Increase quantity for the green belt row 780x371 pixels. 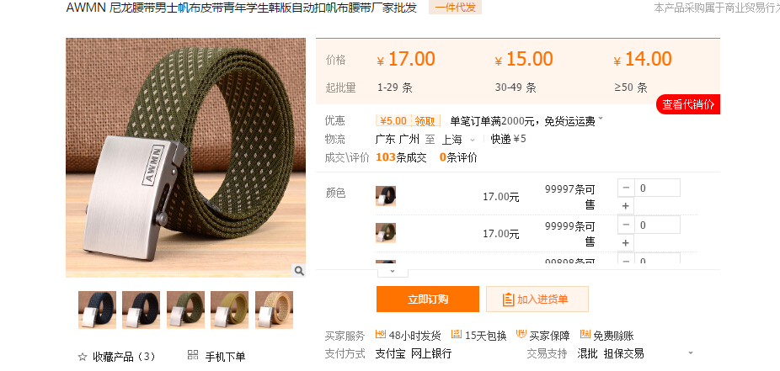tap(626, 243)
